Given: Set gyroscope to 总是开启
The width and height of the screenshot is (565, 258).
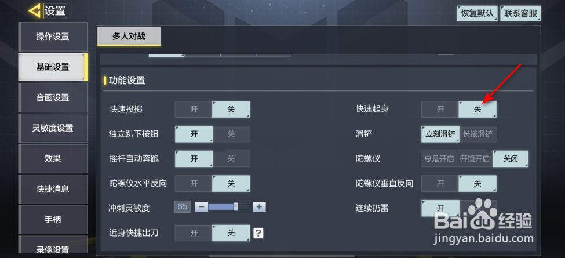Looking at the screenshot, I should (x=439, y=158).
